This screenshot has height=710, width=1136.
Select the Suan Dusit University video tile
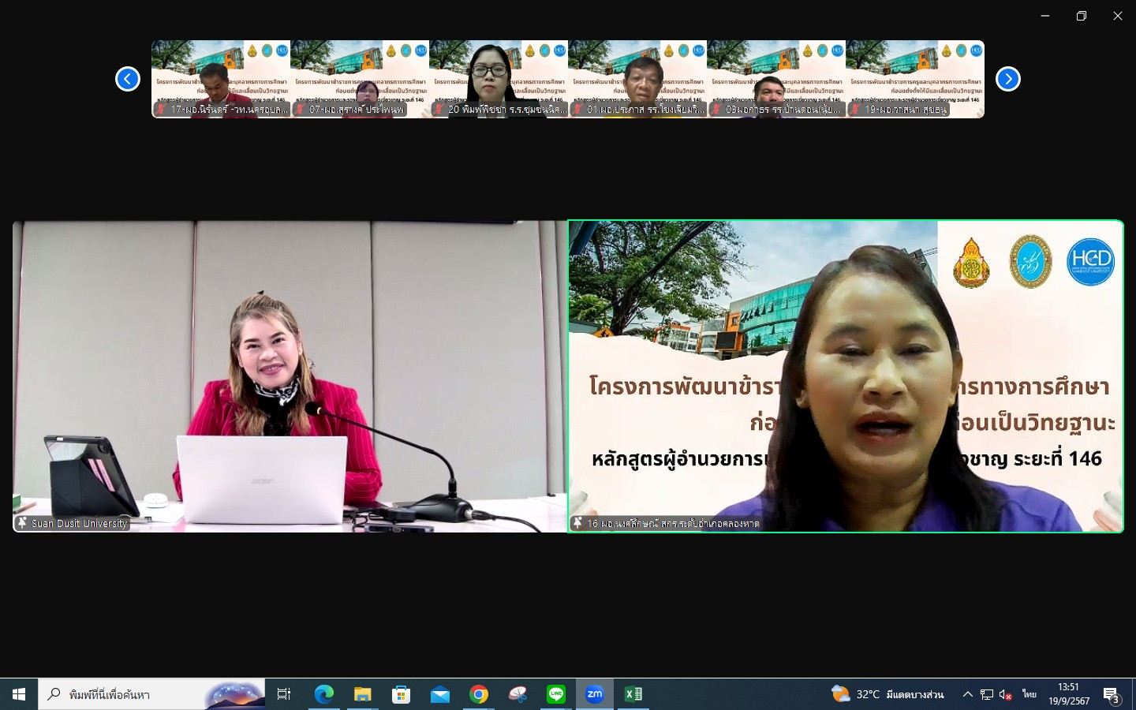(290, 376)
